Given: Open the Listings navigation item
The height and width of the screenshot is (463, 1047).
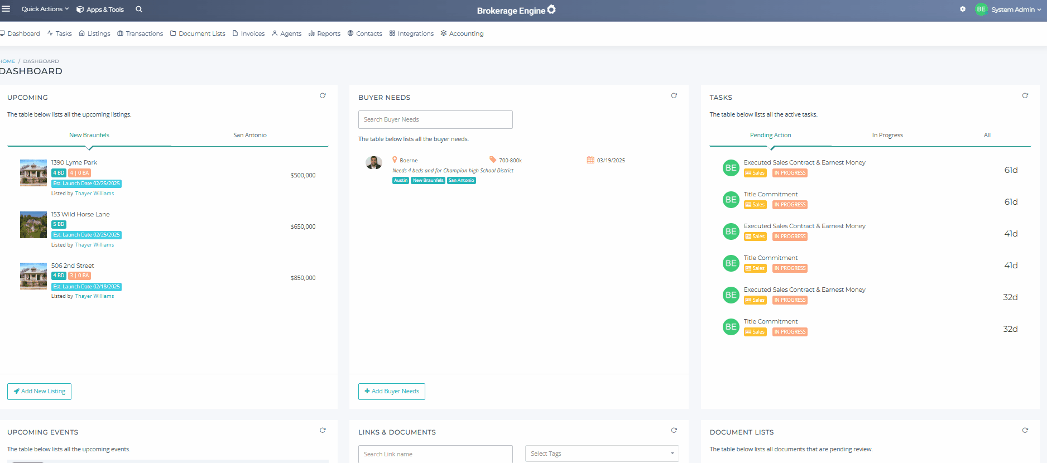Looking at the screenshot, I should pyautogui.click(x=95, y=33).
